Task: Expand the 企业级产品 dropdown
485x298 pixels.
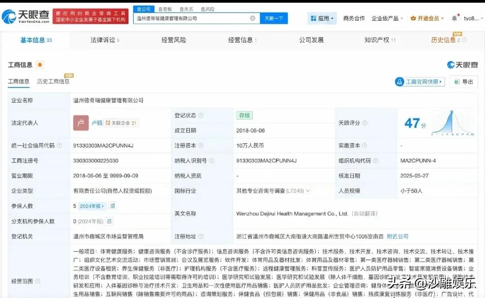Action: coord(387,18)
